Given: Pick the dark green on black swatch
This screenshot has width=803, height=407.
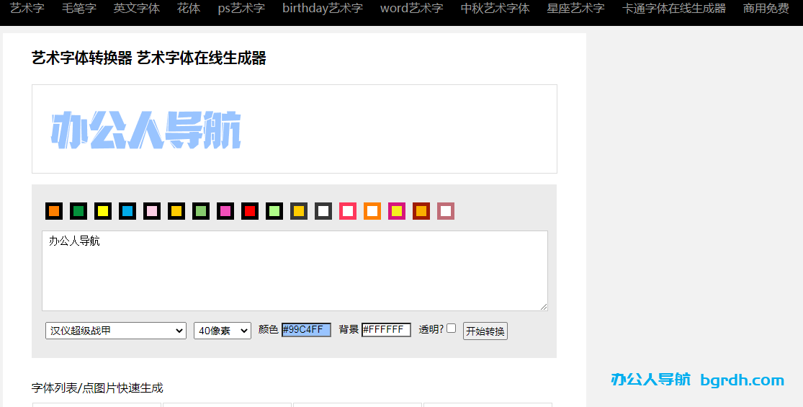Looking at the screenshot, I should tap(78, 211).
